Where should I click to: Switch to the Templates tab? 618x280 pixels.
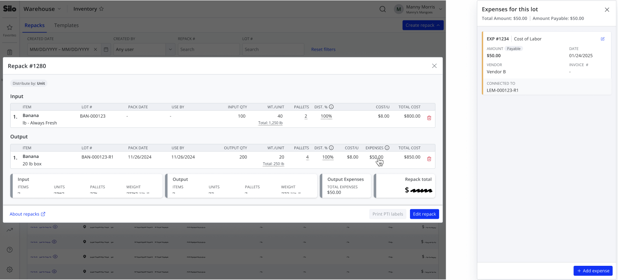[x=67, y=25]
